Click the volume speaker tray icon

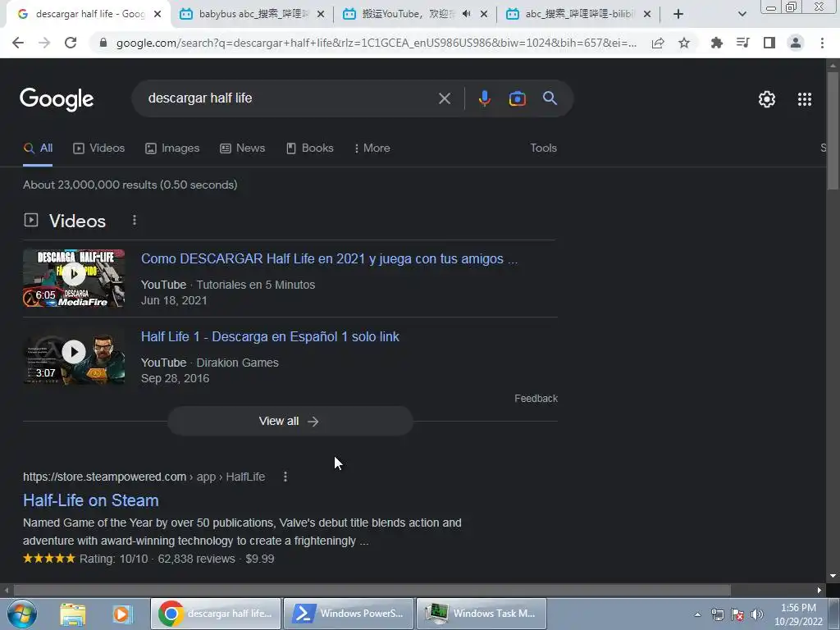[757, 614]
